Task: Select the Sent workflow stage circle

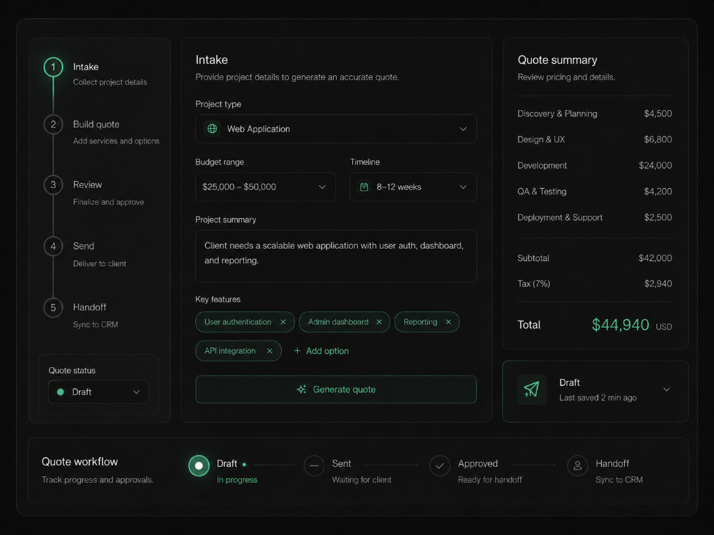Action: click(314, 466)
